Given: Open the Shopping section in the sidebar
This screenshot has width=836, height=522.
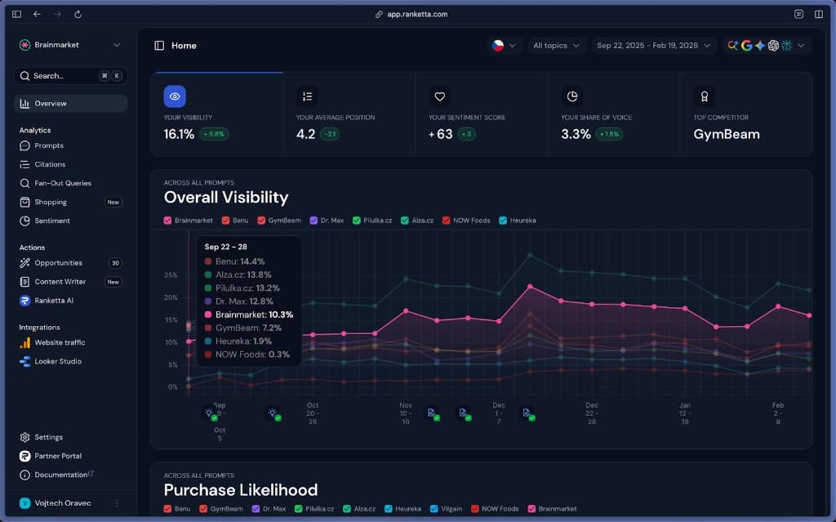Looking at the screenshot, I should (x=49, y=202).
